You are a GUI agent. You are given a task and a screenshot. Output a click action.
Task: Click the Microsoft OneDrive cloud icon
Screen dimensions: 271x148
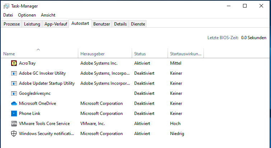[14, 103]
